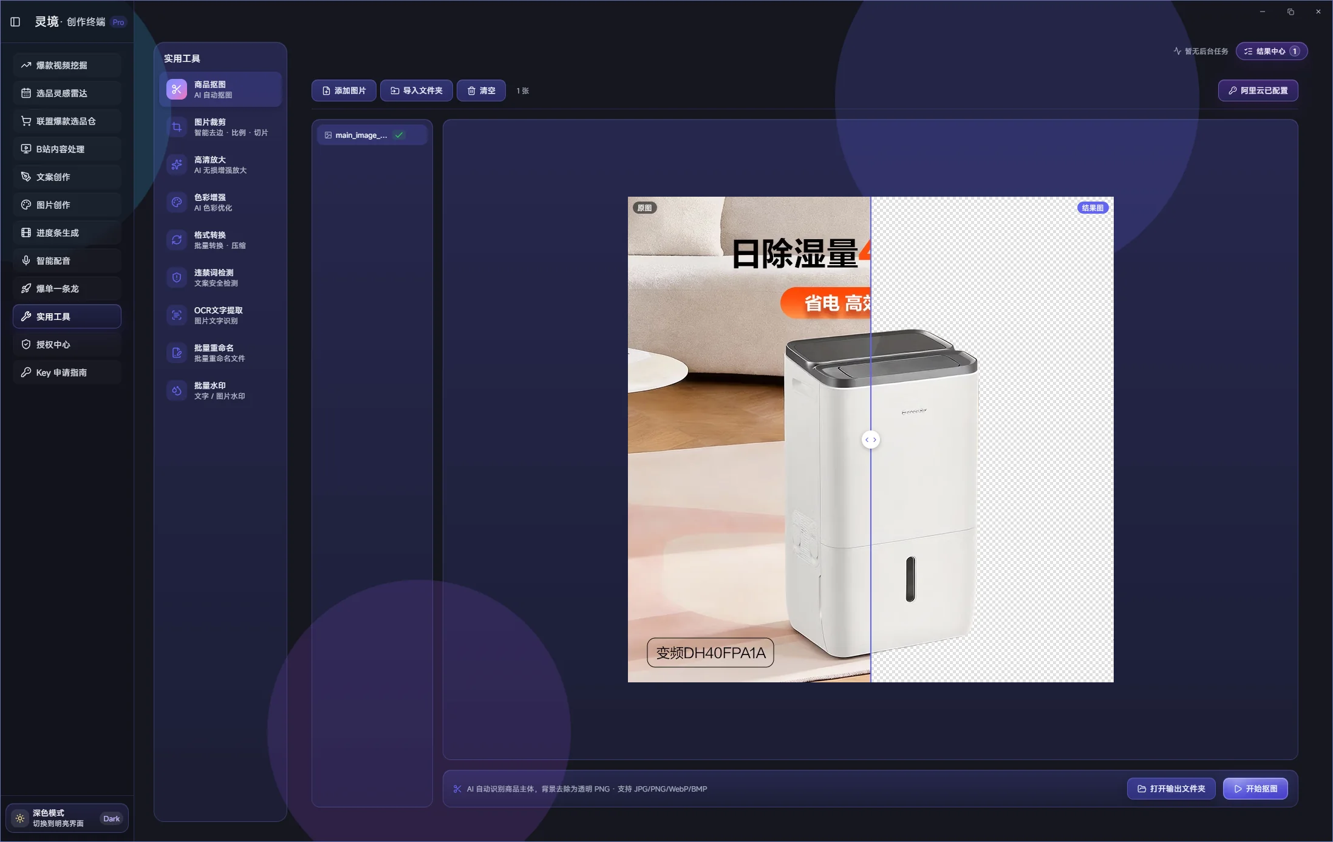Click the 授权中心 shield icon
The height and width of the screenshot is (842, 1333).
point(26,344)
